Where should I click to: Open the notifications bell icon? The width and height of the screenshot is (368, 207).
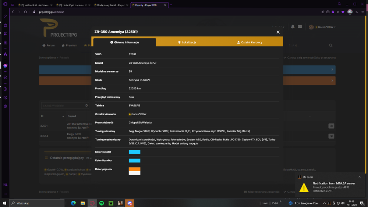click(x=293, y=27)
